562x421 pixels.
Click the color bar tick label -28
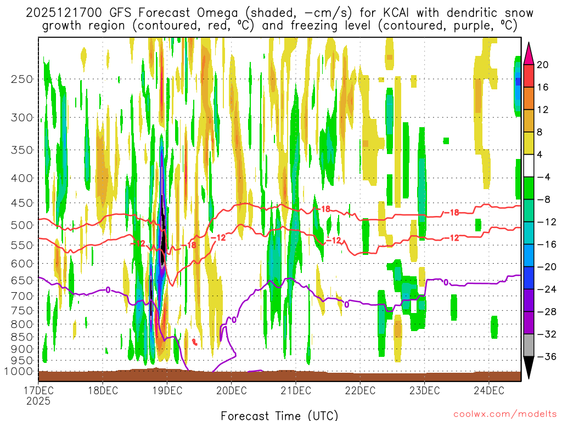pyautogui.click(x=547, y=312)
